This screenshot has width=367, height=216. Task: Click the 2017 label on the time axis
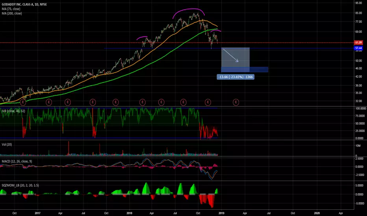click(x=37, y=213)
